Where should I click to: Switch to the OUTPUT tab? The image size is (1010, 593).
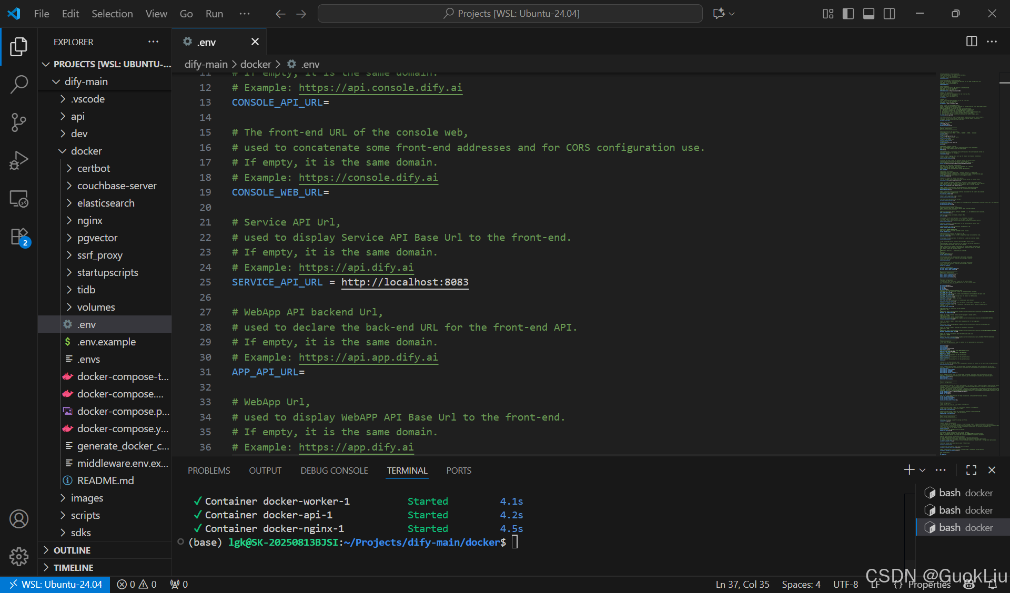click(x=265, y=471)
